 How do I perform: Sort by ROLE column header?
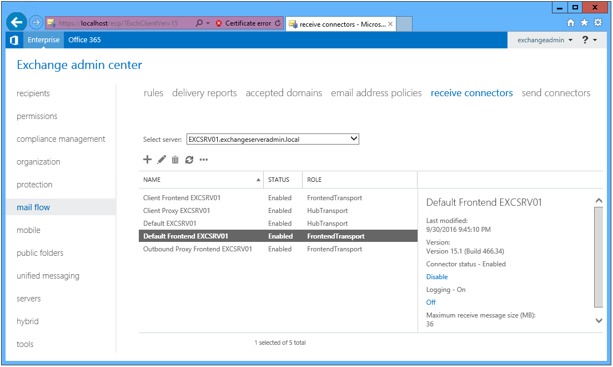pos(360,180)
